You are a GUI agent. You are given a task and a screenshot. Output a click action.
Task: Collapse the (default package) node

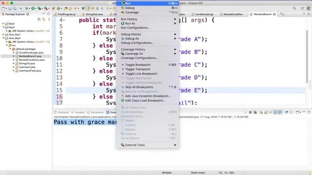pos(10,49)
